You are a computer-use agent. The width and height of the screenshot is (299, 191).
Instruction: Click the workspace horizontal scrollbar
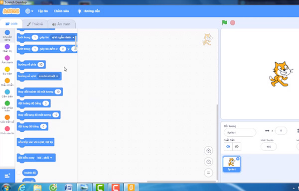(x=181, y=181)
